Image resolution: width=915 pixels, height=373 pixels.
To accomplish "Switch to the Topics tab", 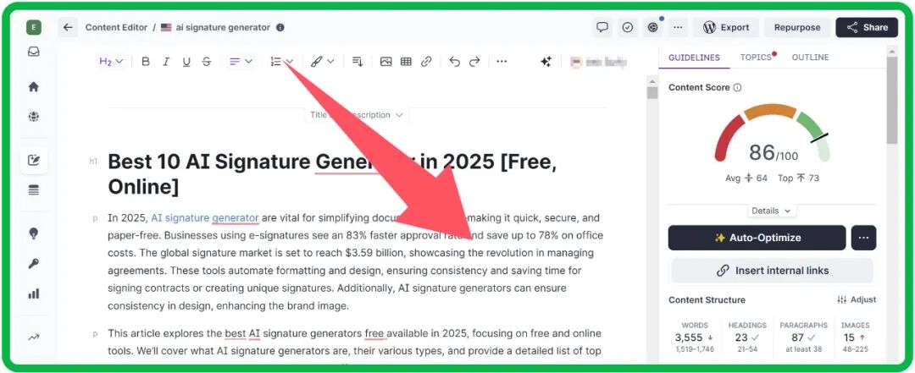I will point(756,58).
